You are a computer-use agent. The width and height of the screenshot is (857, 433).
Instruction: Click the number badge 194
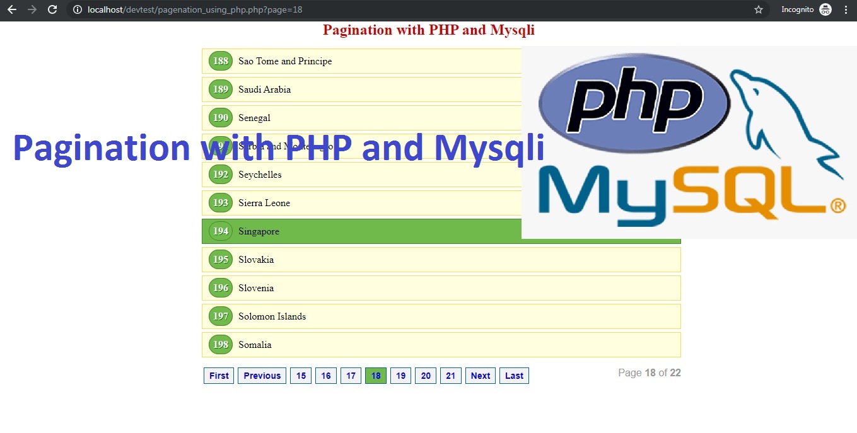[221, 231]
